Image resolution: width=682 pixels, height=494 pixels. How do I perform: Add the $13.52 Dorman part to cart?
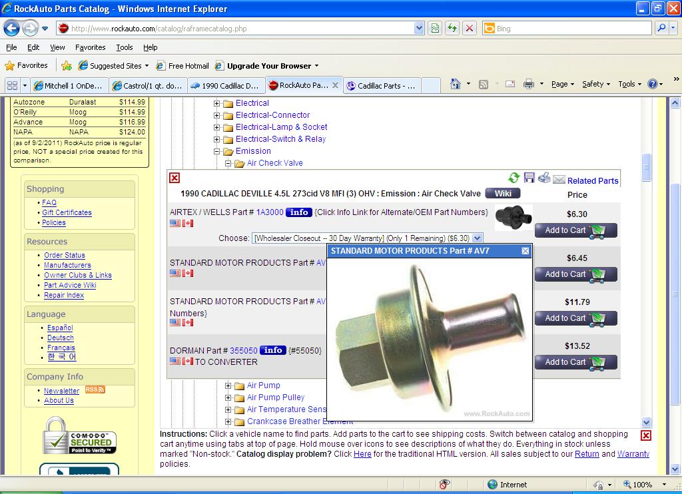point(575,362)
